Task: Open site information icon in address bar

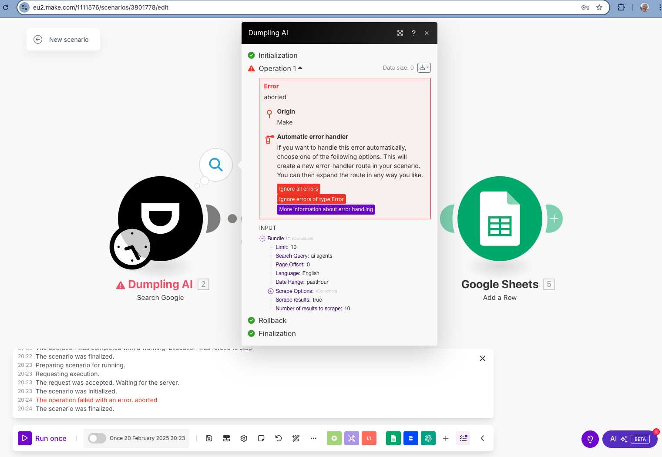Action: [24, 7]
